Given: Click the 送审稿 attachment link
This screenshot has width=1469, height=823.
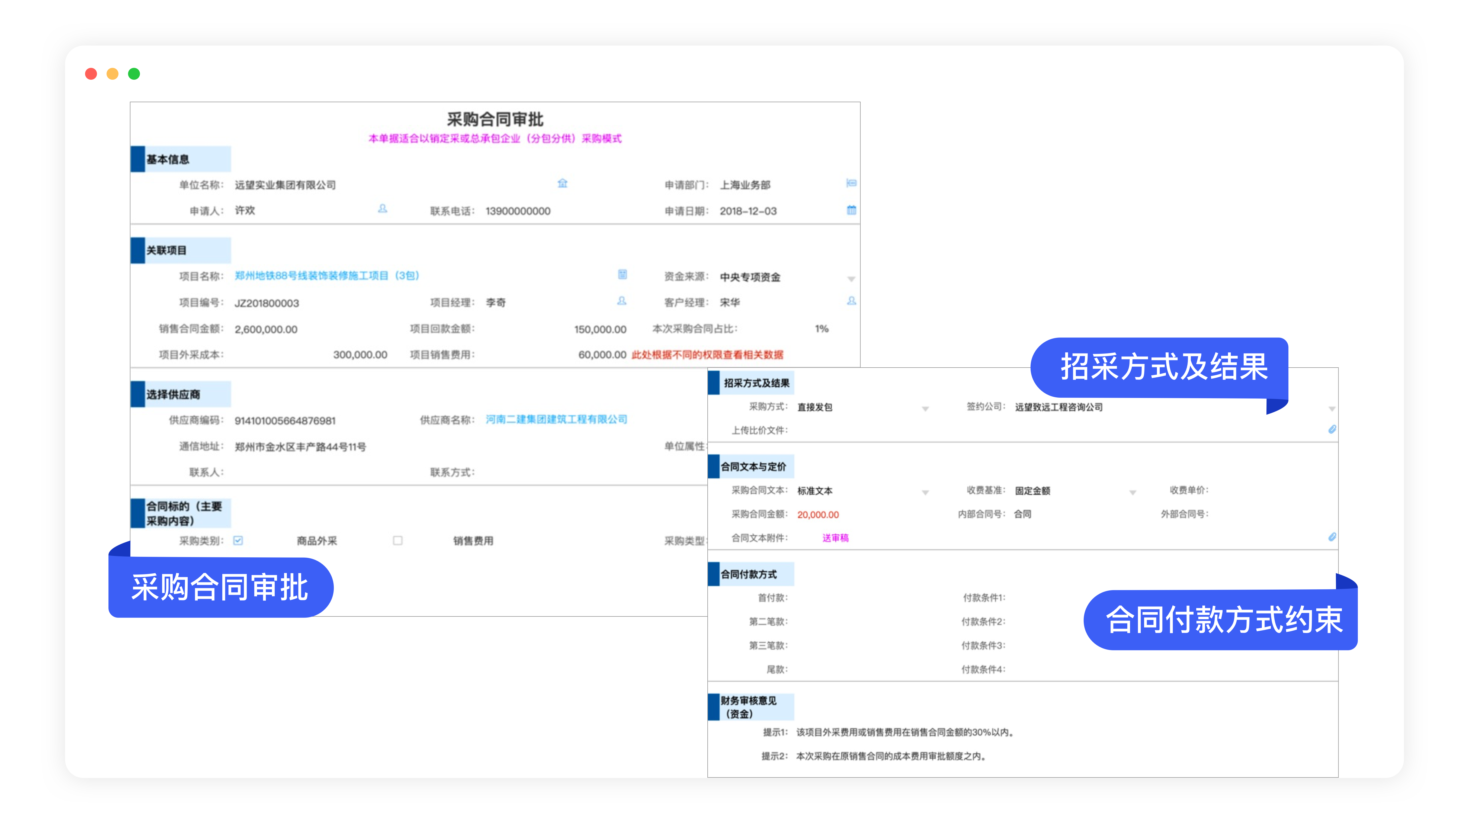Looking at the screenshot, I should pos(835,538).
